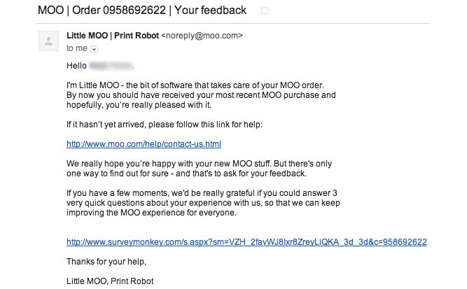The height and width of the screenshot is (289, 467).
Task: Open the moo.com contact-us help link
Action: coord(144,144)
